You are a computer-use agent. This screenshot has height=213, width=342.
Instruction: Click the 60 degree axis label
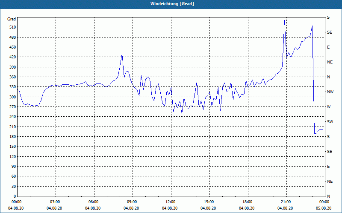[x=13, y=176]
